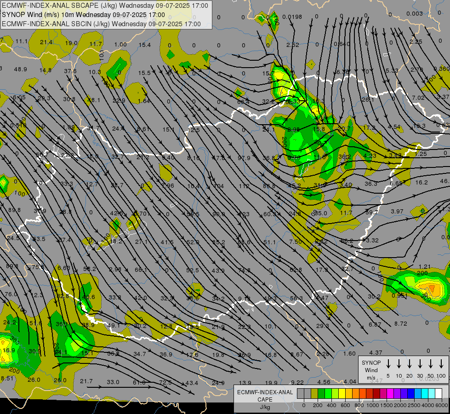Pick the pure blue swatch in the CAPE legend
This screenshot has height=414, width=450.
(410, 394)
